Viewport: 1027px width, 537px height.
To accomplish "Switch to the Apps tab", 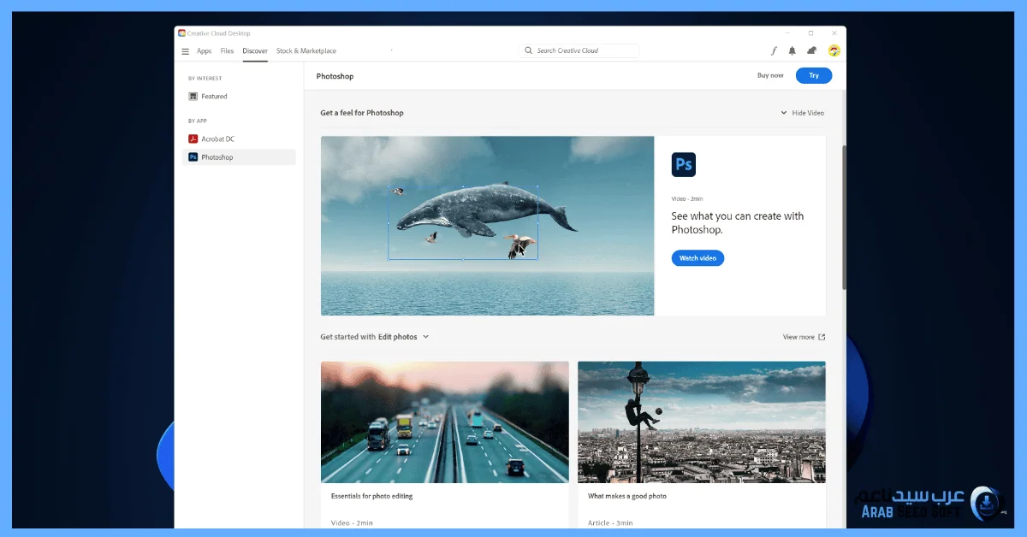I will (x=204, y=51).
